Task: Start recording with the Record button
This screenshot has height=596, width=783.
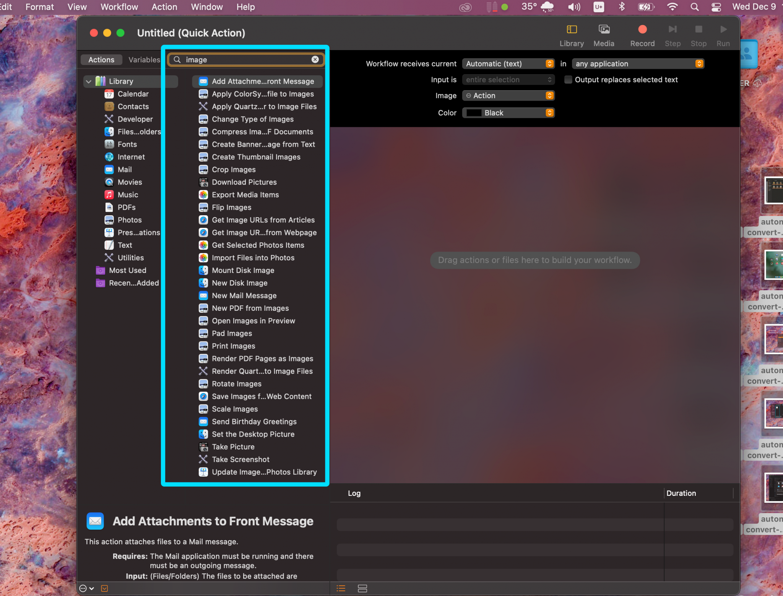Action: coord(642,29)
